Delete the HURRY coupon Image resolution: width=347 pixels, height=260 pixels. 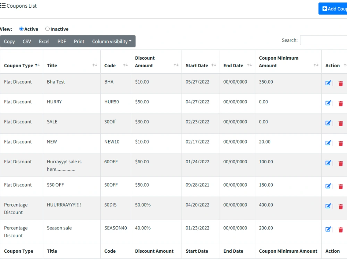point(340,103)
